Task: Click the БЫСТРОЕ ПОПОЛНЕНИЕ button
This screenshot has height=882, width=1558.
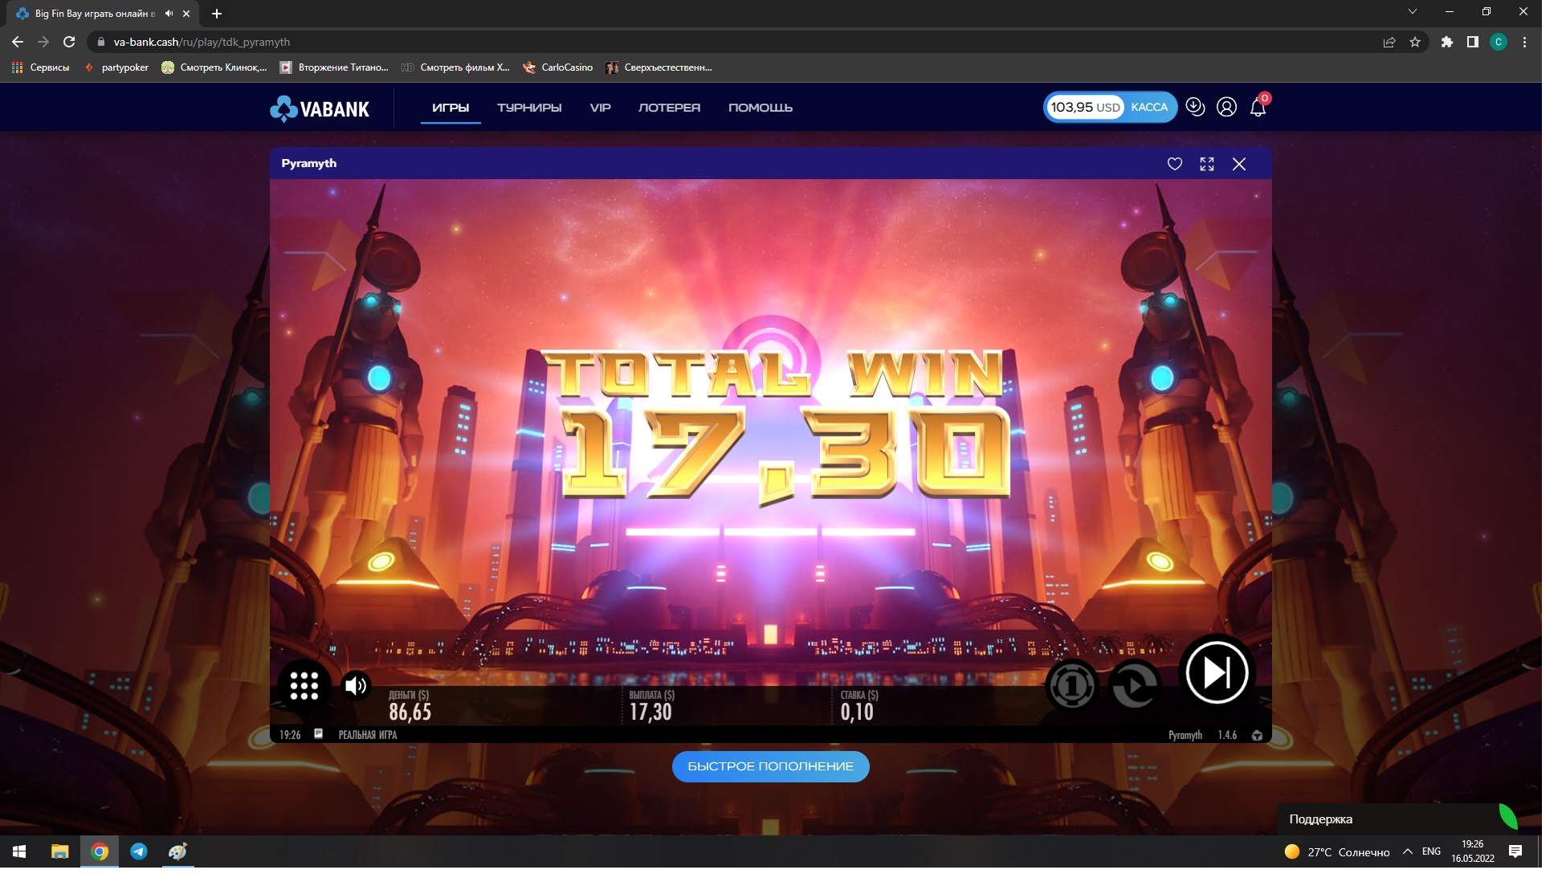Action: (x=770, y=766)
